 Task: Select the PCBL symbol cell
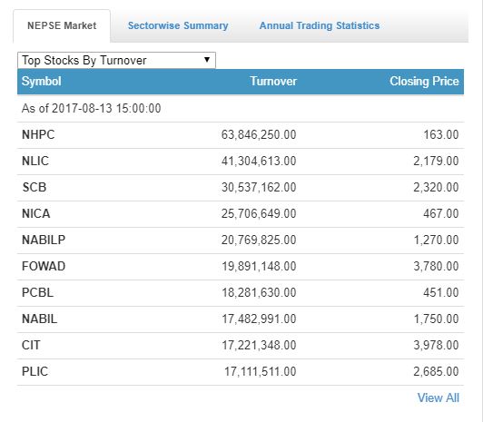[37, 292]
